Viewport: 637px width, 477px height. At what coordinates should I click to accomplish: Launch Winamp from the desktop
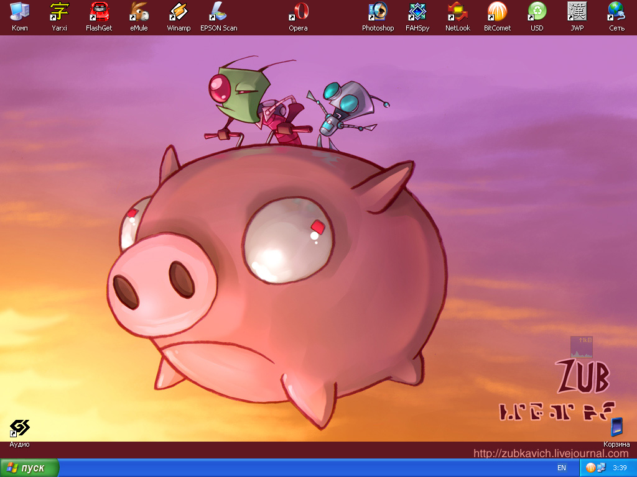179,12
